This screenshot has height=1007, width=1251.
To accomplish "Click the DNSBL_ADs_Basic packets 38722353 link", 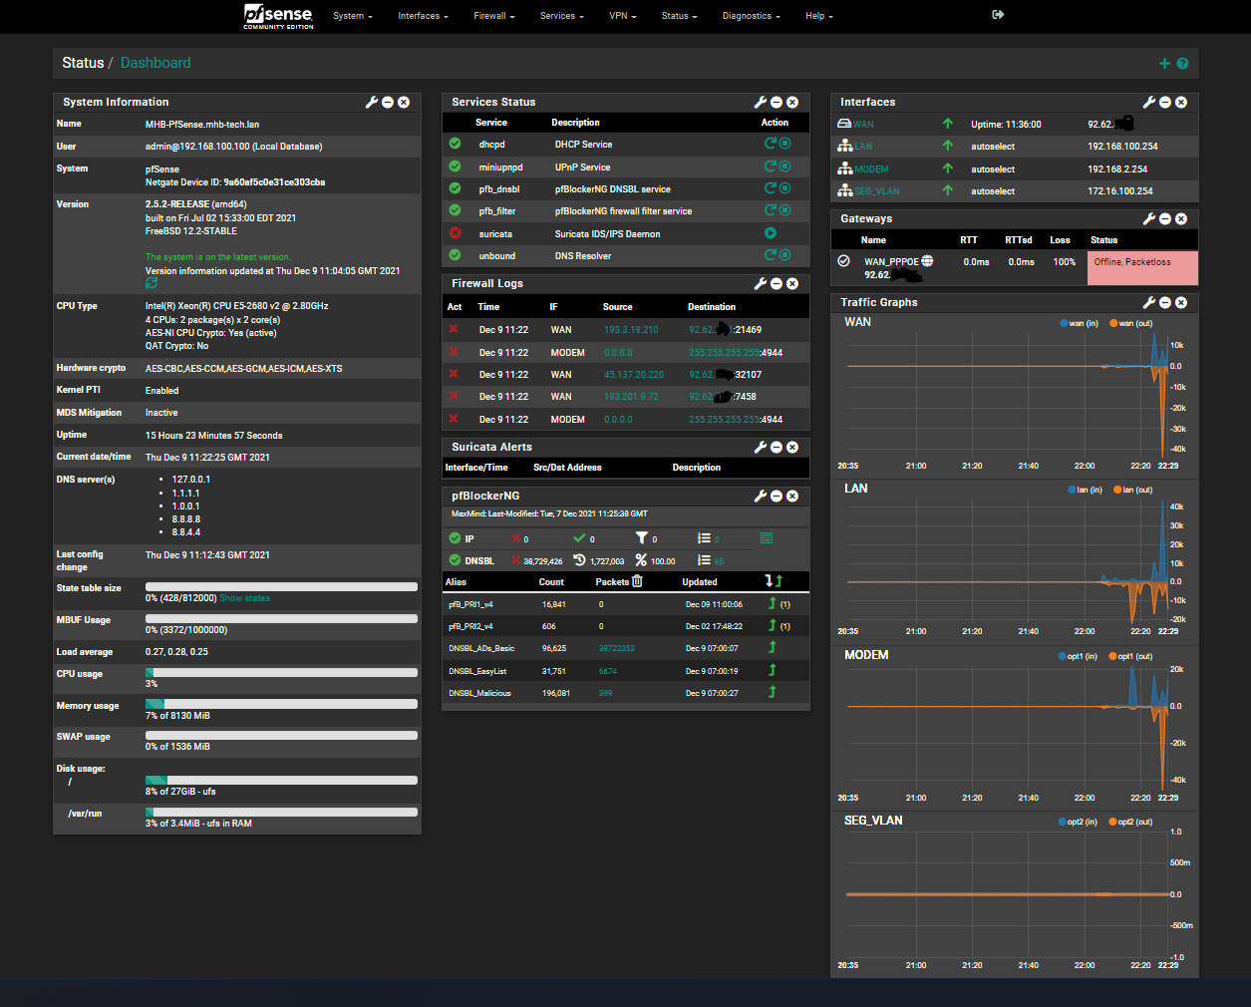I will tap(616, 649).
